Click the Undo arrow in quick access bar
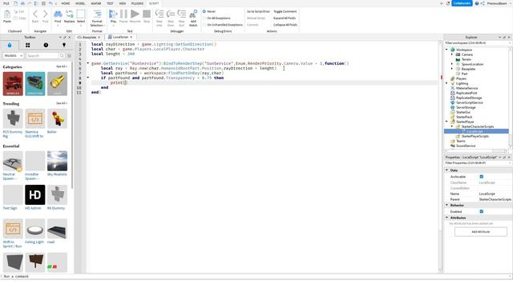The image size is (513, 288). click(50, 3)
